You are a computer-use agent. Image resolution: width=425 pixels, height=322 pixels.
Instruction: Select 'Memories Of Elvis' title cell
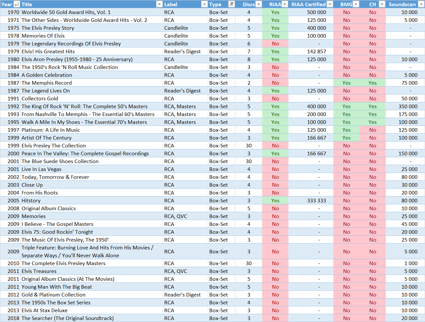pos(92,36)
